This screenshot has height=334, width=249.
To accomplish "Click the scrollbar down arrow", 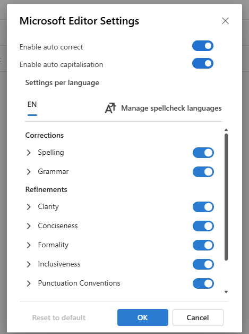I will [x=226, y=292].
